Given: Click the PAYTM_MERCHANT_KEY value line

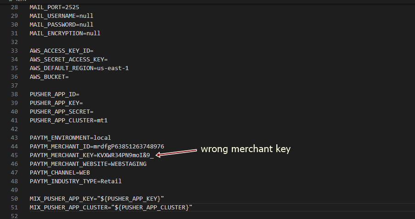Looking at the screenshot, I should (x=91, y=155).
